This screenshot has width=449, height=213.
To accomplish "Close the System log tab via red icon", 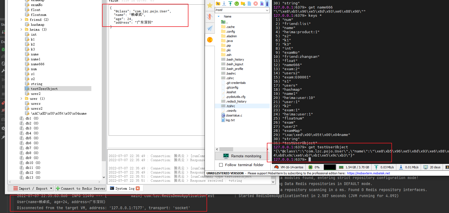I will point(138,188).
